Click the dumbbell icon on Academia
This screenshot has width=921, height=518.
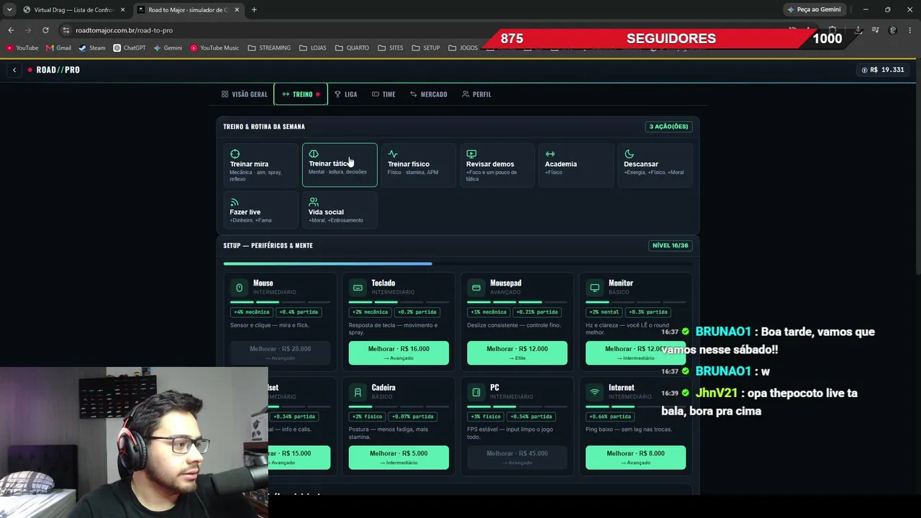tap(550, 154)
